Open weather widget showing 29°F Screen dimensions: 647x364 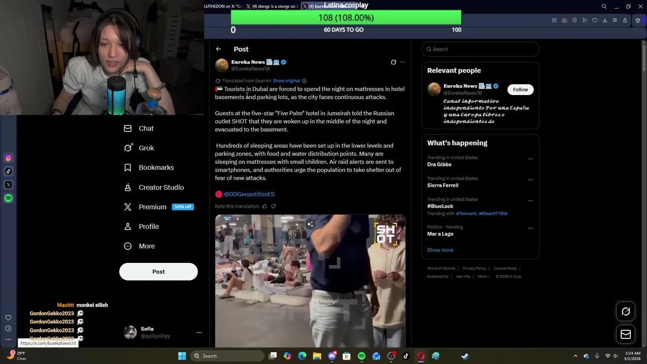[x=16, y=356]
